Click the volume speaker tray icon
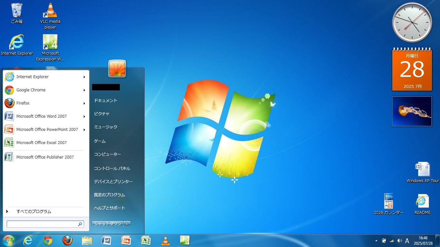This screenshot has width=440, height=247. point(399,241)
